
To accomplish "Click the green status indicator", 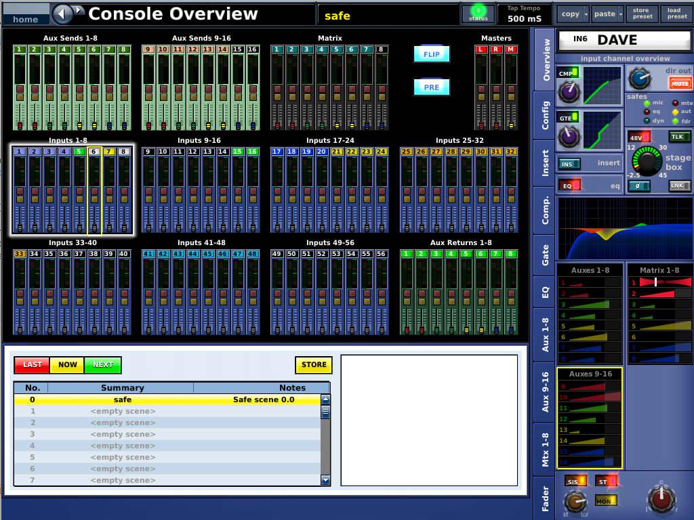I will coord(478,13).
